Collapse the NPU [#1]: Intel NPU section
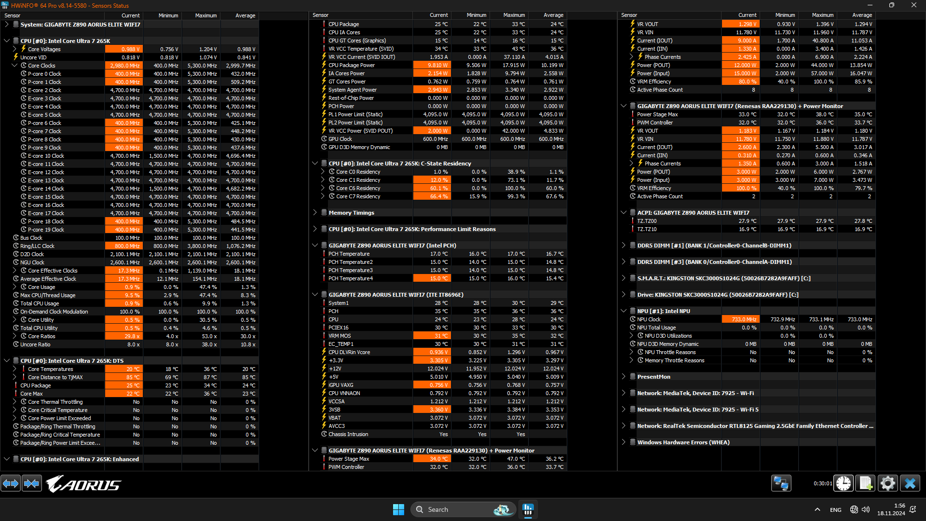Screen dimensions: 926x521 point(624,311)
